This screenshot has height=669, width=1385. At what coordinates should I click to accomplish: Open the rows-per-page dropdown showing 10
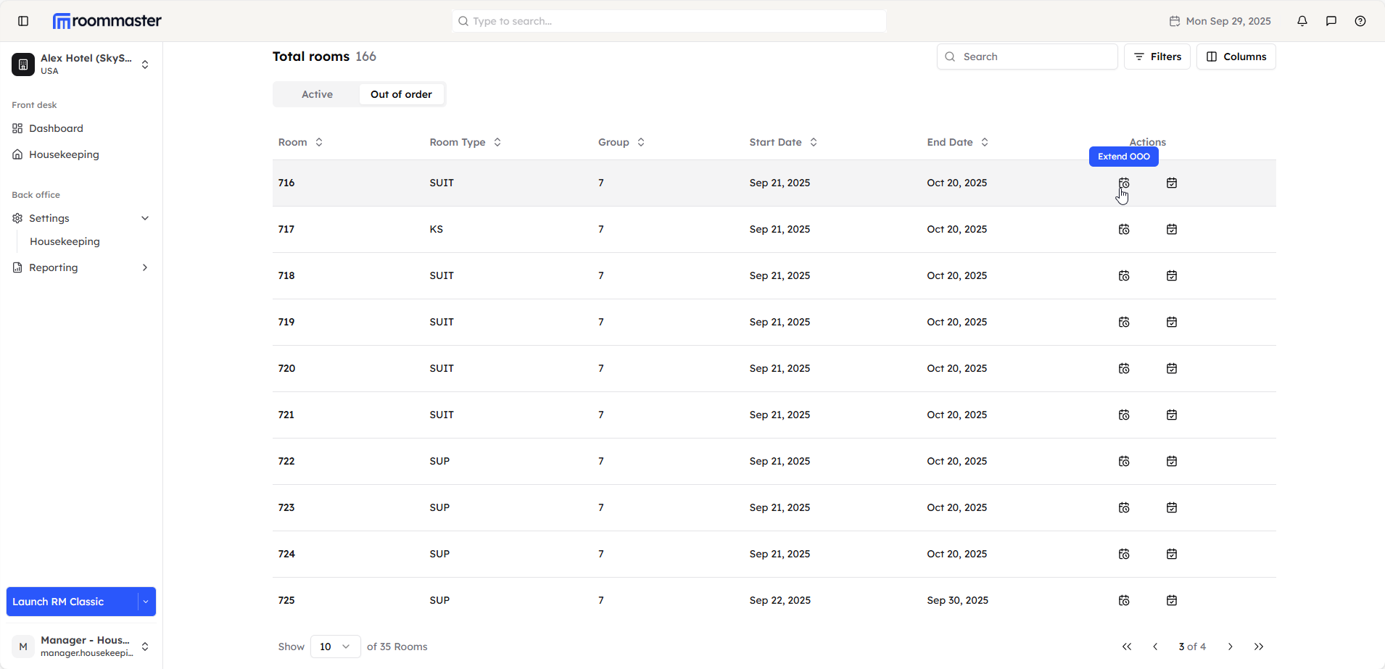point(335,647)
